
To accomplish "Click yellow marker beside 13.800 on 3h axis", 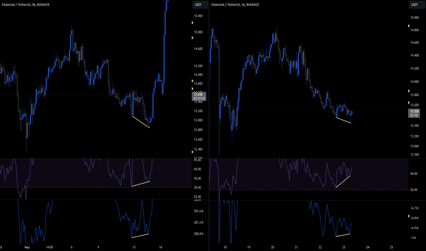I will 192,81.
